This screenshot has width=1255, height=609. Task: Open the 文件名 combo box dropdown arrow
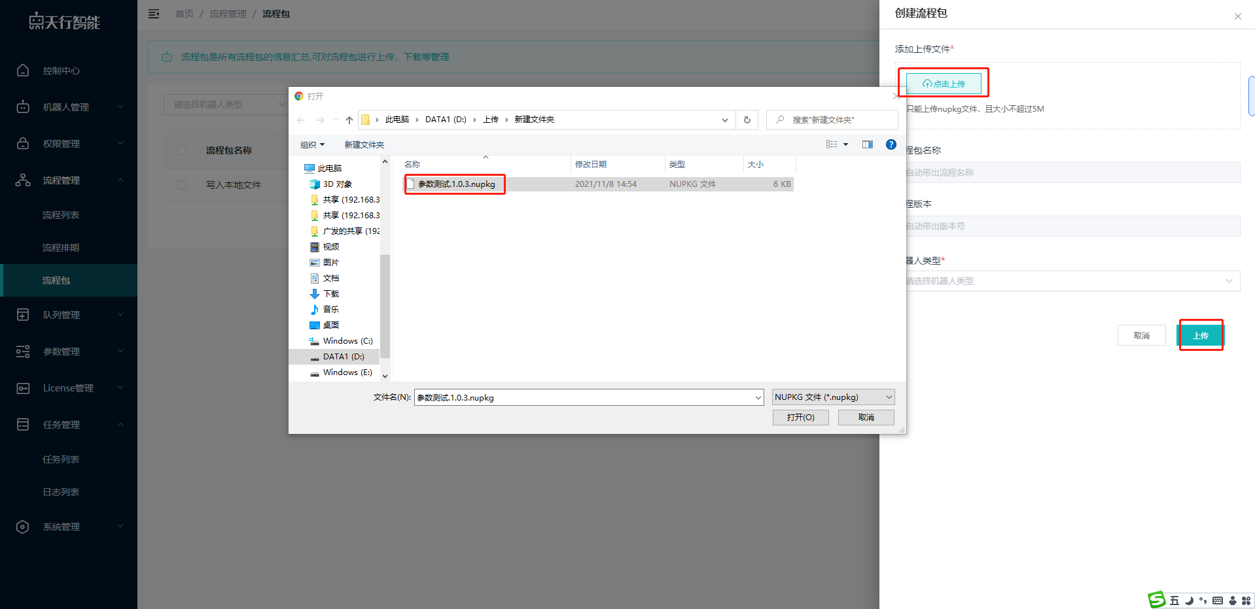click(x=758, y=397)
